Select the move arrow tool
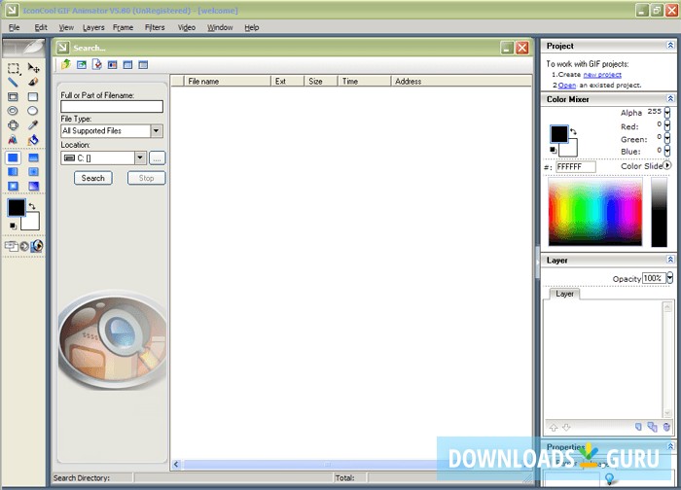681x490 pixels. [x=33, y=68]
